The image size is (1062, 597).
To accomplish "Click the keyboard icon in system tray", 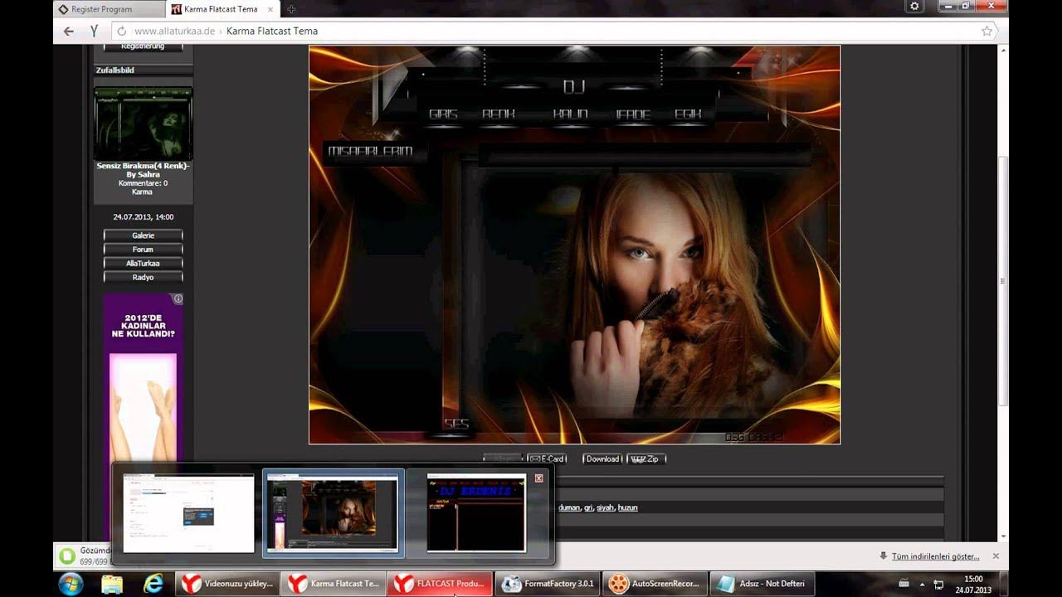I will (x=904, y=584).
